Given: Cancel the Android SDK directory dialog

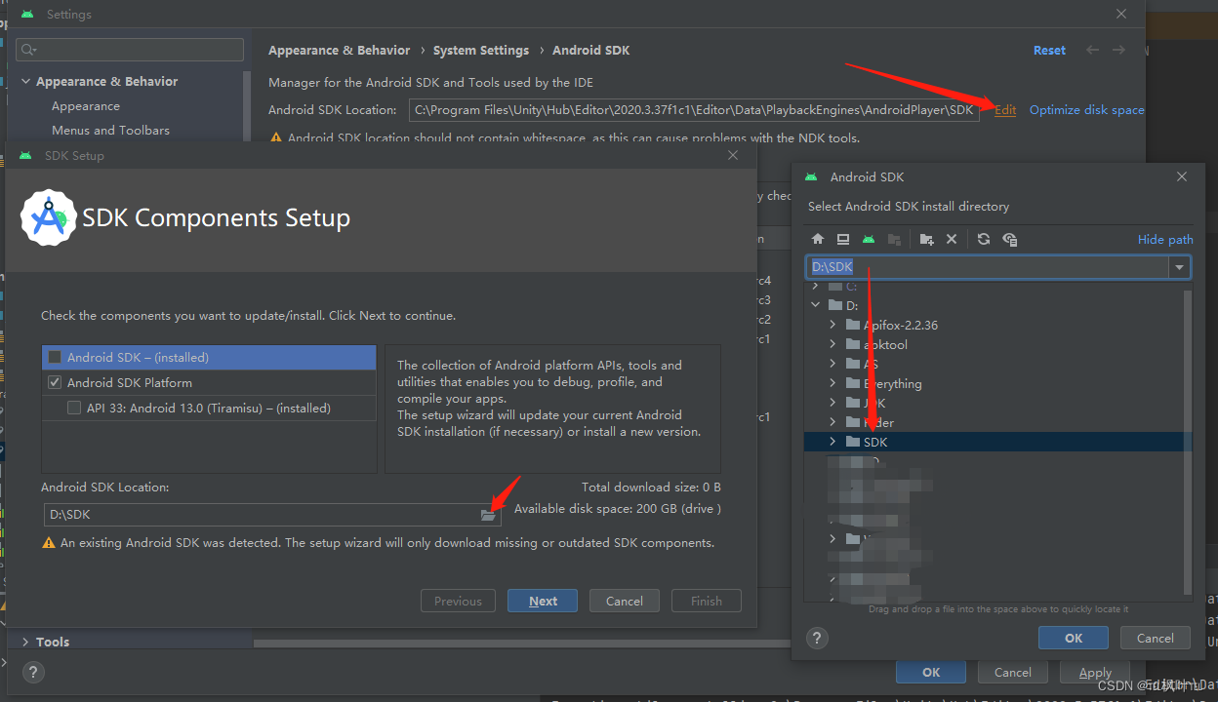Looking at the screenshot, I should point(1156,638).
